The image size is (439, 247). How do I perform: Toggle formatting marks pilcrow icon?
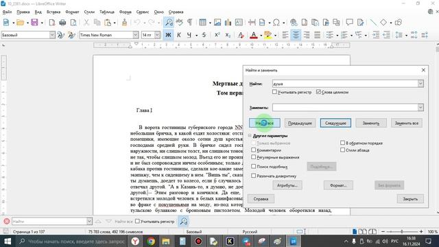tap(189, 23)
